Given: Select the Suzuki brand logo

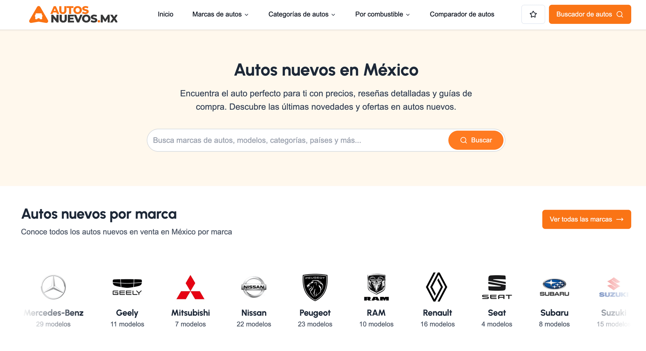Looking at the screenshot, I should coord(613,288).
